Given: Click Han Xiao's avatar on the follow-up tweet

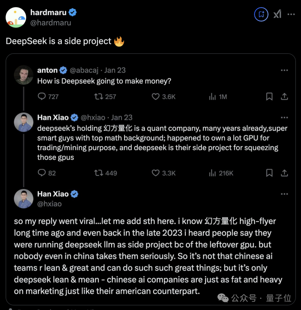Looking at the screenshot, I should [24, 199].
